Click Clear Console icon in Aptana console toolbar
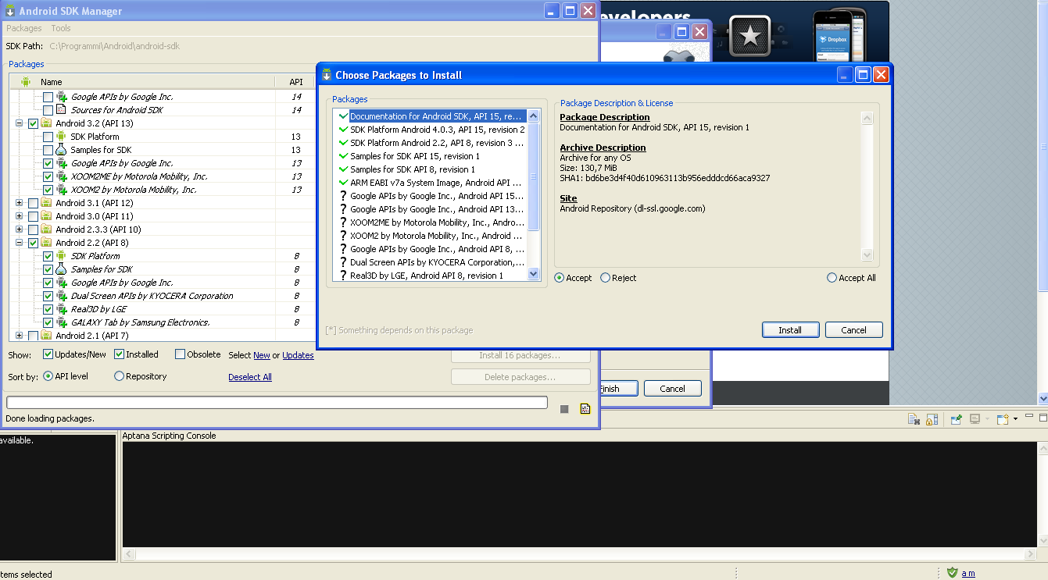 [914, 419]
